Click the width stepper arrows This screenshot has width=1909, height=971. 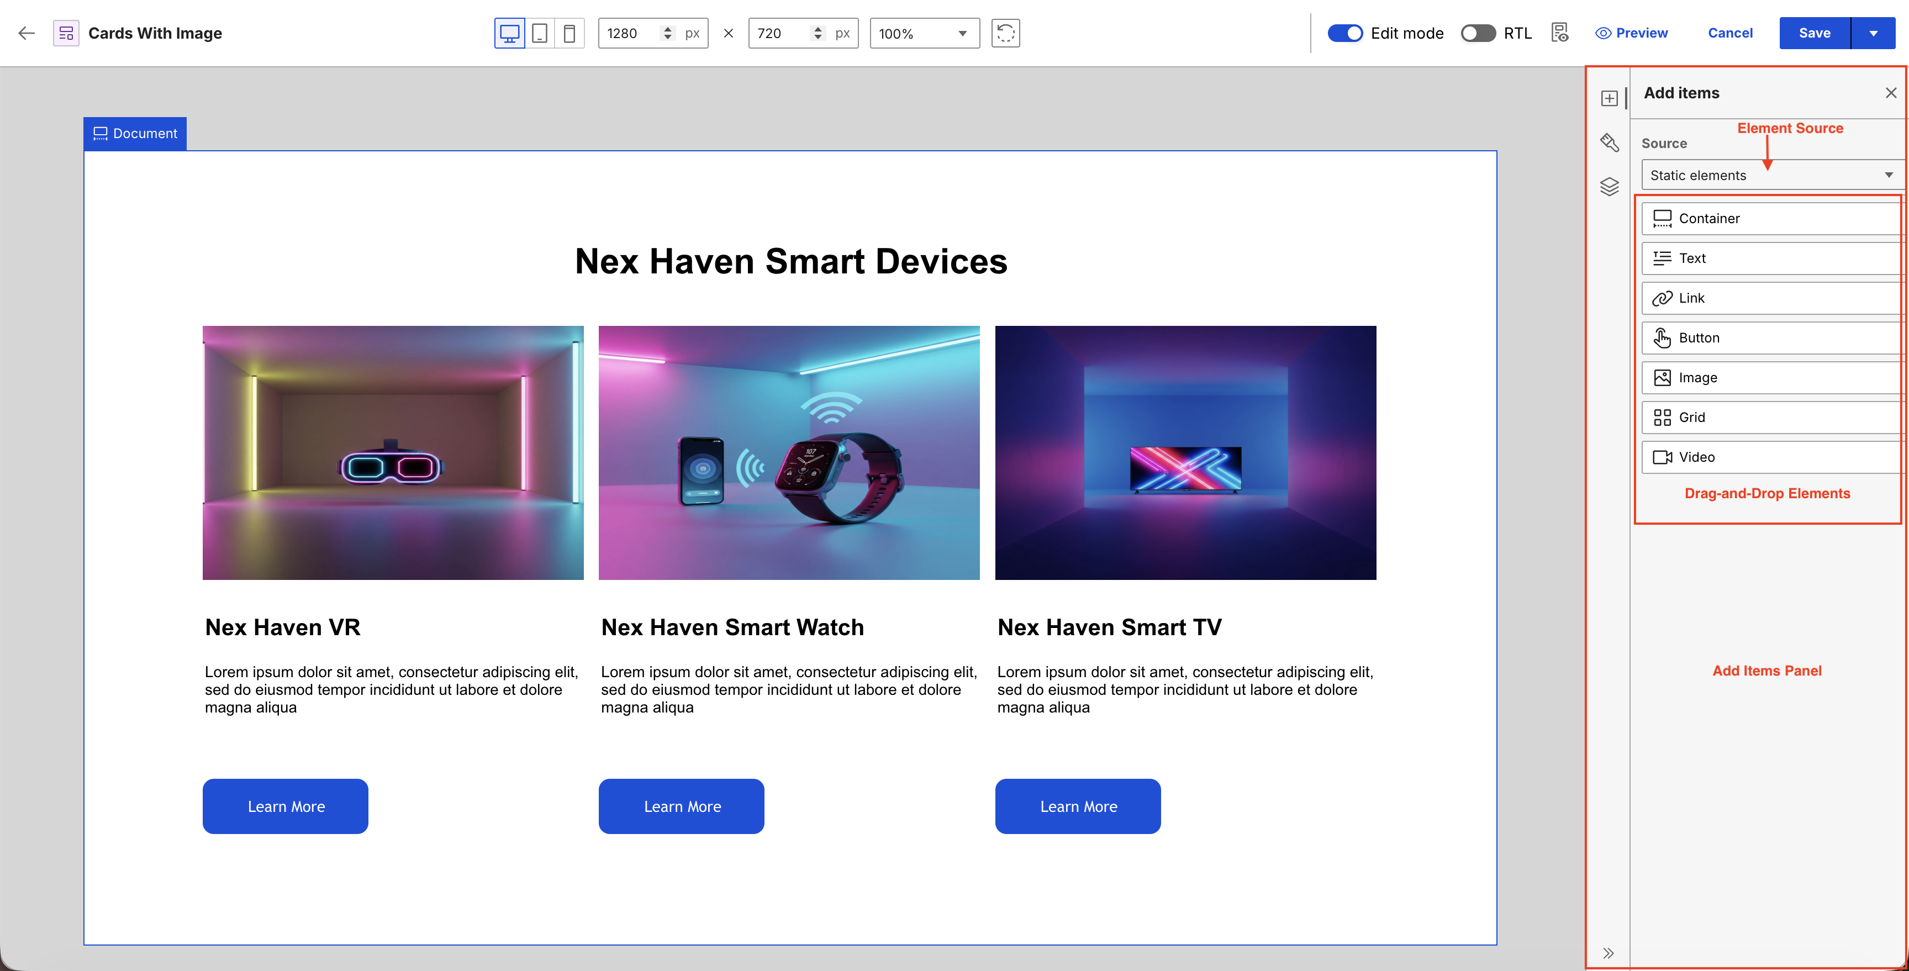coord(667,33)
